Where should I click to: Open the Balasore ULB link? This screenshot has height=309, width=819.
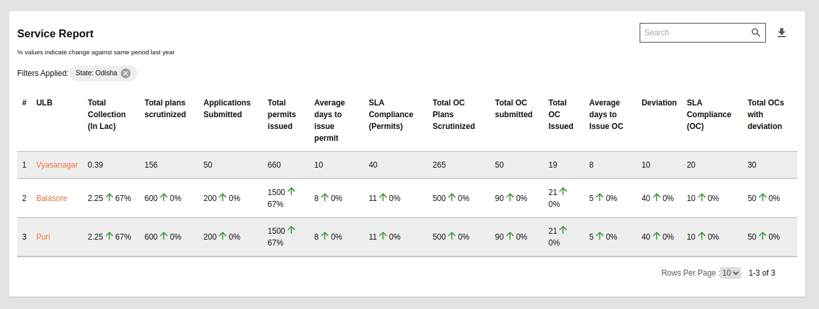click(x=52, y=198)
